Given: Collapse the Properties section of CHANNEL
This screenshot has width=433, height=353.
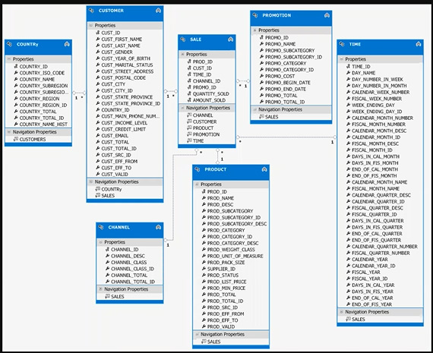Looking at the screenshot, I should coord(100,242).
